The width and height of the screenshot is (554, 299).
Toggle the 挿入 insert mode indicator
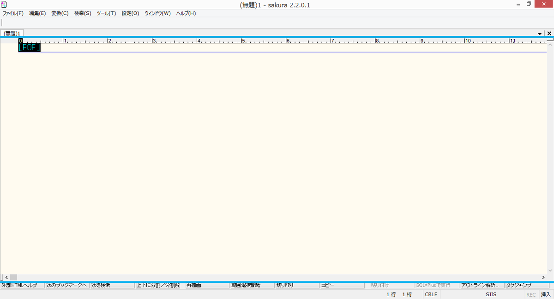pyautogui.click(x=546, y=294)
